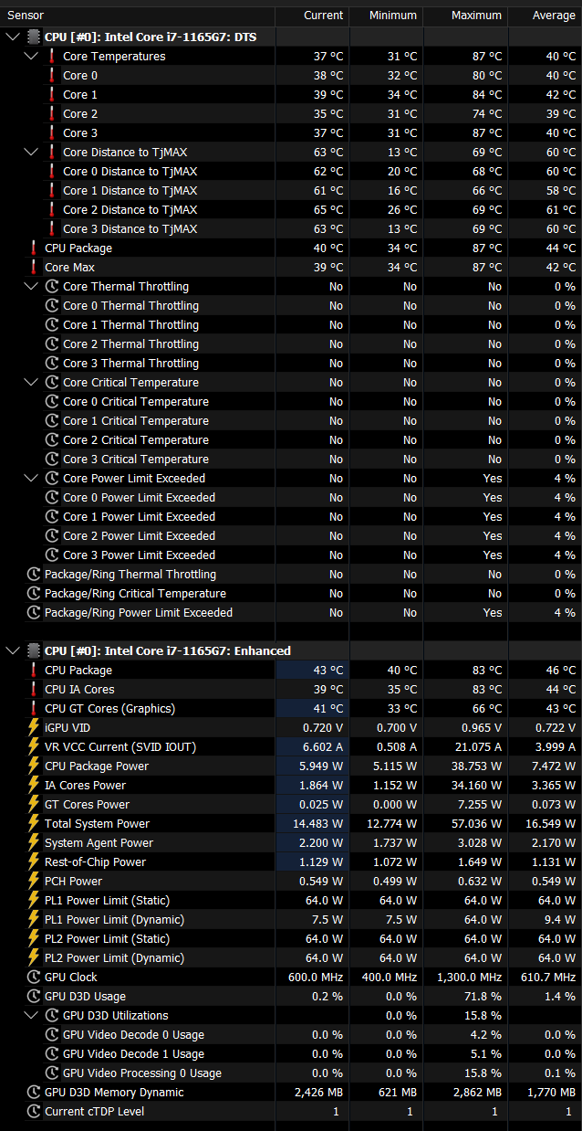Click thermometer icon beside Core 0
The image size is (582, 1131).
(52, 75)
